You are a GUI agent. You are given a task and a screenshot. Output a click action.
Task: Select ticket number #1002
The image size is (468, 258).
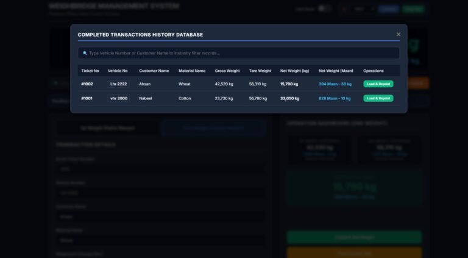click(87, 84)
